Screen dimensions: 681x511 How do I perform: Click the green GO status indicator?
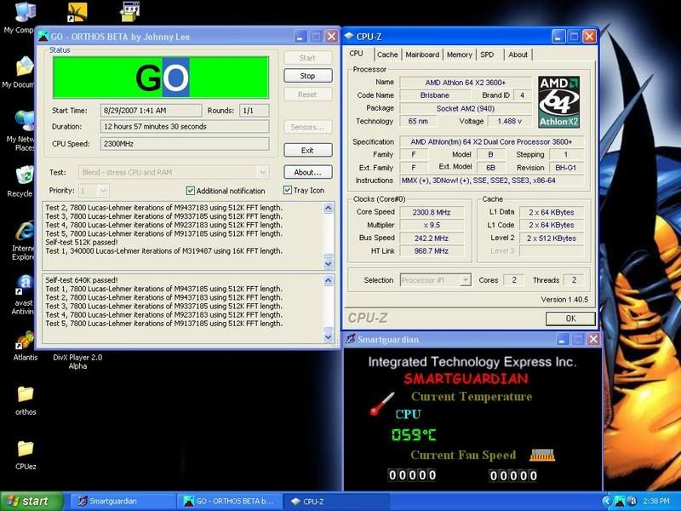click(161, 78)
